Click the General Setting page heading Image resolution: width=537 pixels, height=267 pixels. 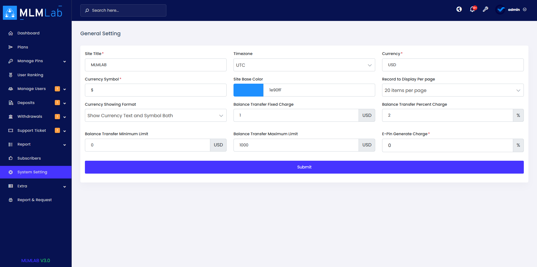(100, 34)
